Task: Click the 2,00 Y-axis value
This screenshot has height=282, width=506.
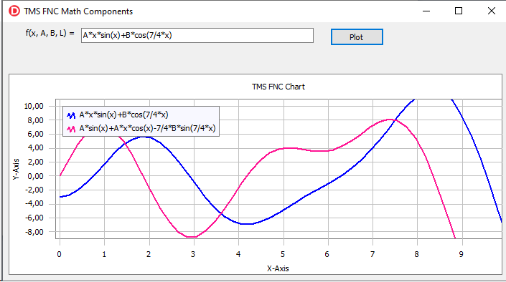Action: (x=35, y=162)
